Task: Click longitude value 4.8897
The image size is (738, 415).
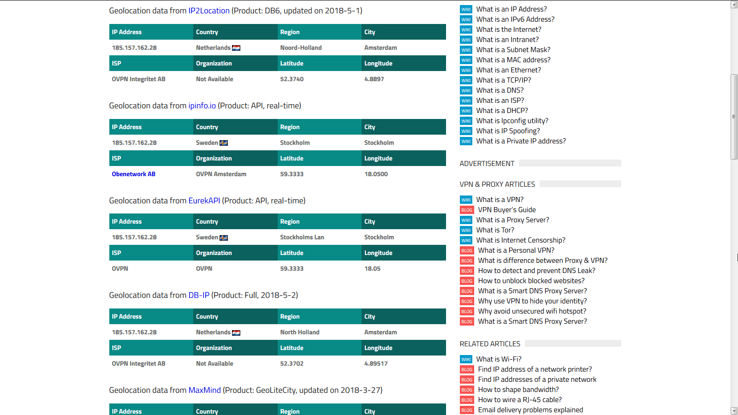Action: click(374, 79)
